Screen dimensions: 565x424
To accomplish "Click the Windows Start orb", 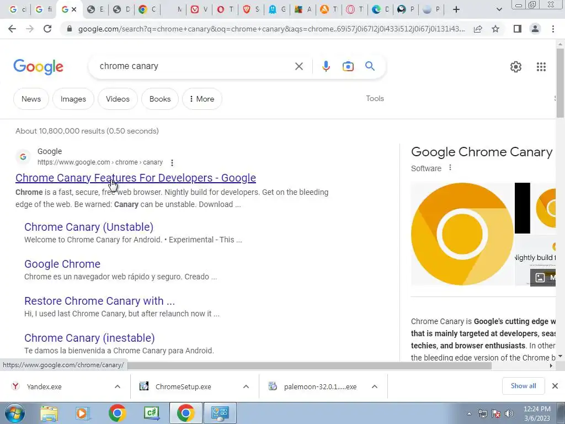I will (x=15, y=413).
